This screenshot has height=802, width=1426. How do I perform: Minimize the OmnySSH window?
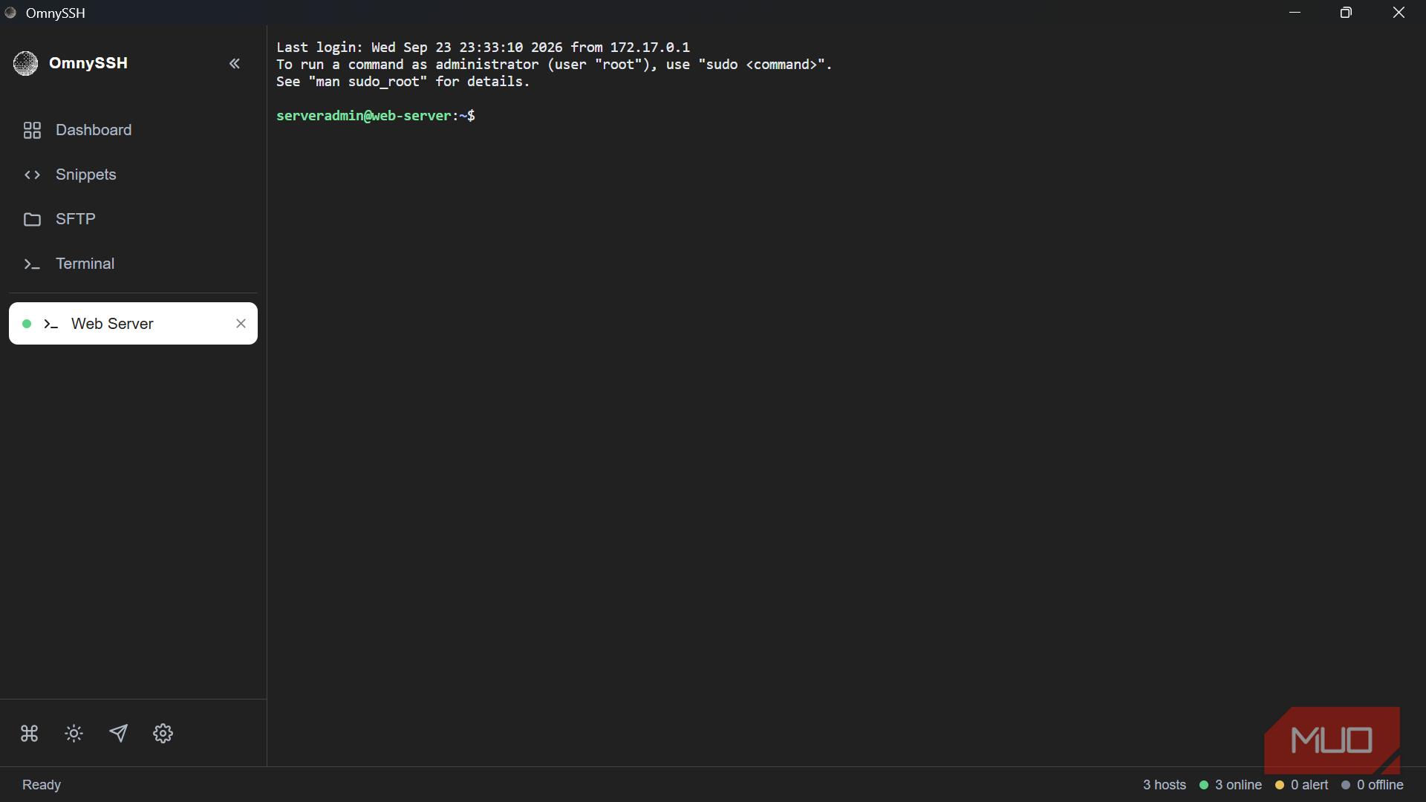point(1295,13)
